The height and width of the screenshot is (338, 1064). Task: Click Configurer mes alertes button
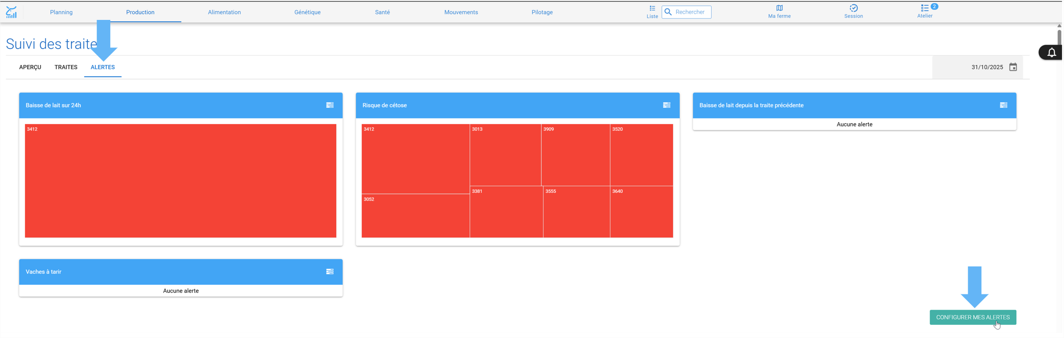point(973,317)
